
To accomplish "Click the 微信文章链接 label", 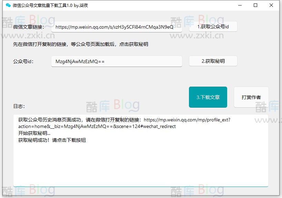I will click(28, 27).
